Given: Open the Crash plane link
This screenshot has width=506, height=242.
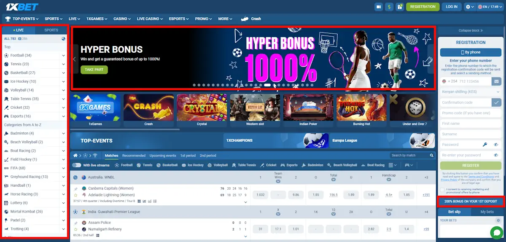Looking at the screenshot, I should (250, 19).
